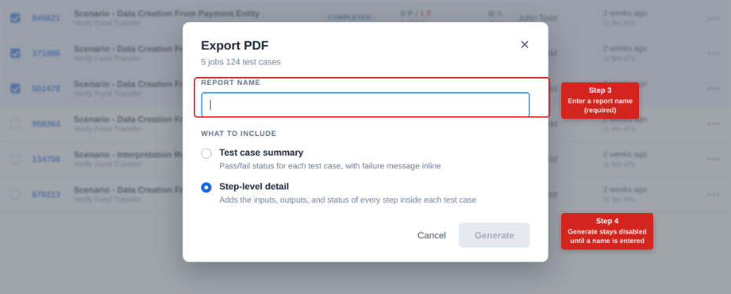Close the Export PDF dialog with X
The image size is (731, 294).
coord(524,45)
